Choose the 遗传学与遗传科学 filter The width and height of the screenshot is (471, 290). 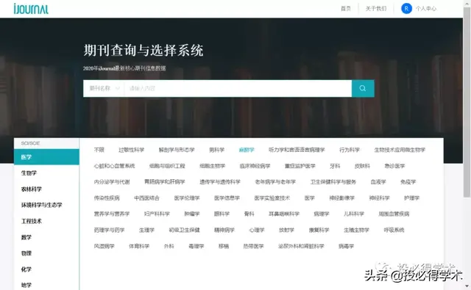220,182
